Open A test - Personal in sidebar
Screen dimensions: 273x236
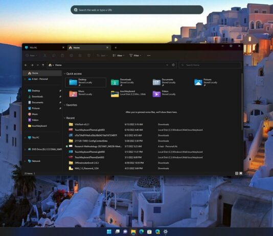tap(40, 79)
